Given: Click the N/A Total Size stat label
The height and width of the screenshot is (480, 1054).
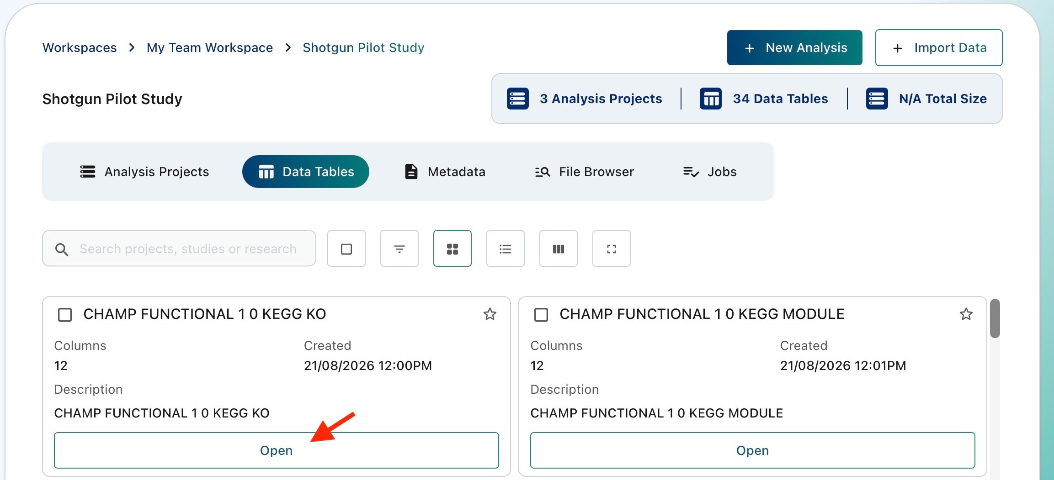Looking at the screenshot, I should [x=942, y=99].
